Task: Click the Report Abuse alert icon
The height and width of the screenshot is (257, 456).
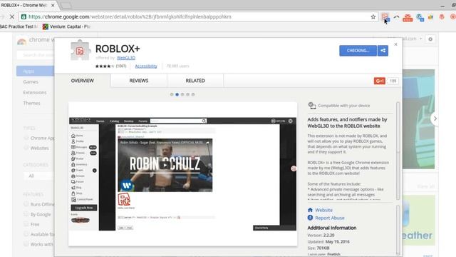Action: (310, 218)
